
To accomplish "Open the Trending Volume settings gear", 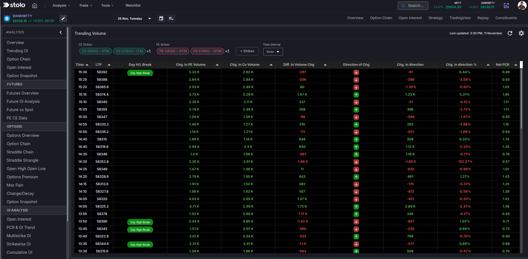I will (521, 33).
